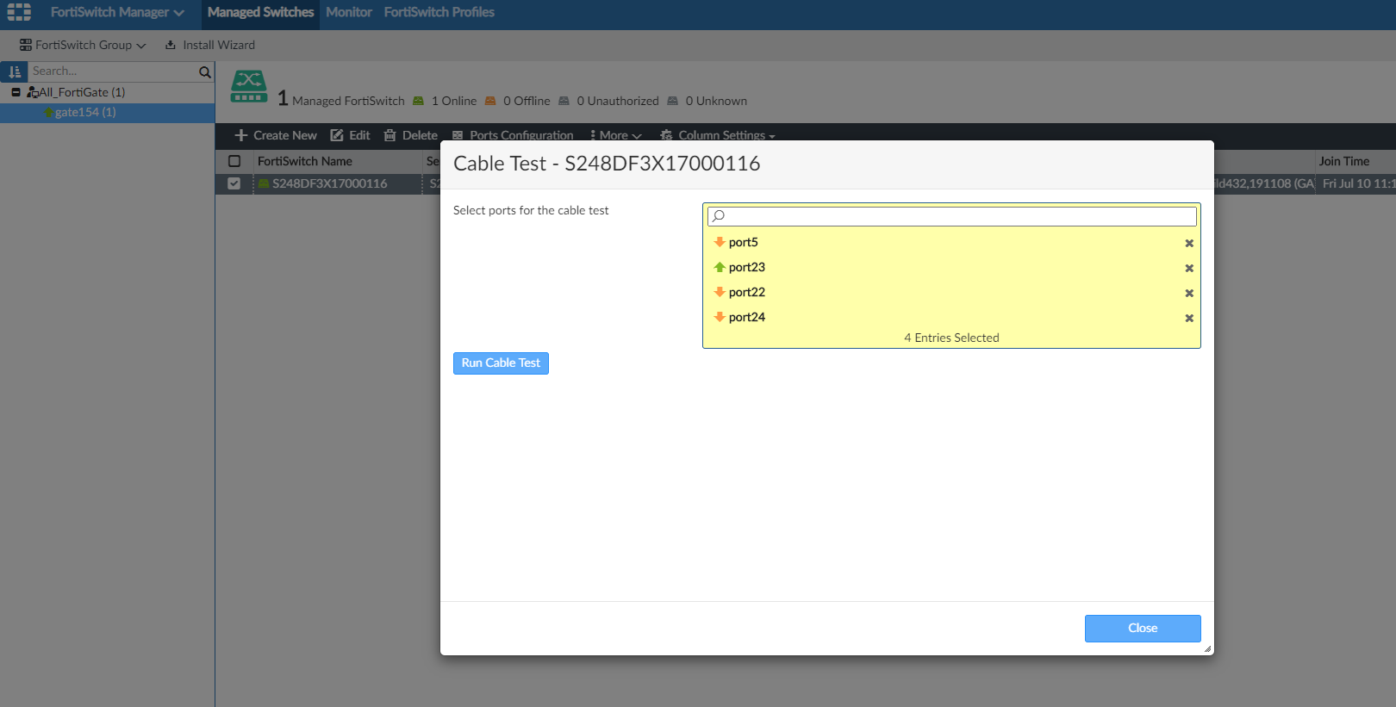Select the port5 entry label

[x=744, y=242]
